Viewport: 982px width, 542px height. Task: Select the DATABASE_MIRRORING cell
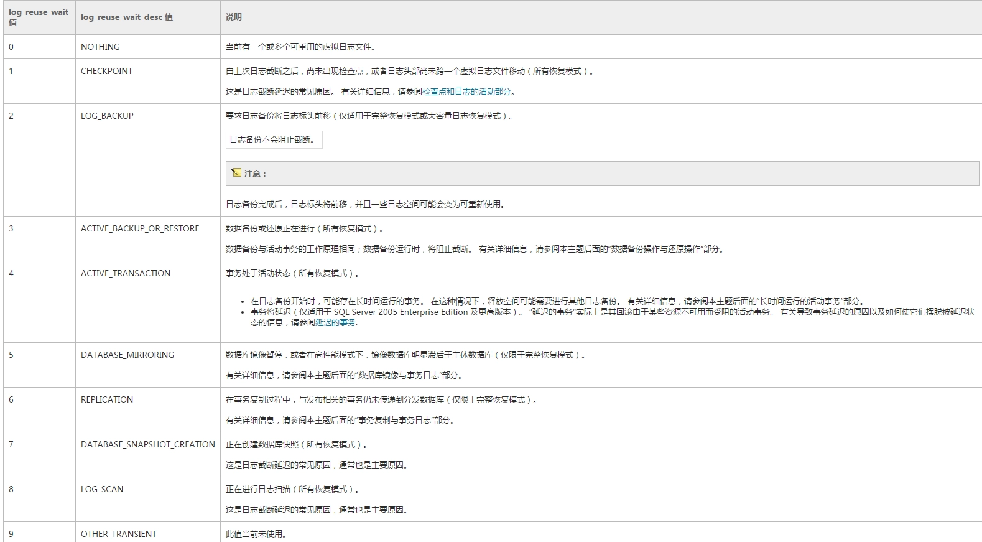click(127, 355)
